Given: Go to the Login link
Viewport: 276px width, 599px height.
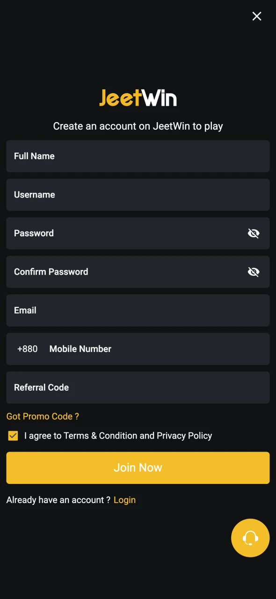Looking at the screenshot, I should pos(124,500).
